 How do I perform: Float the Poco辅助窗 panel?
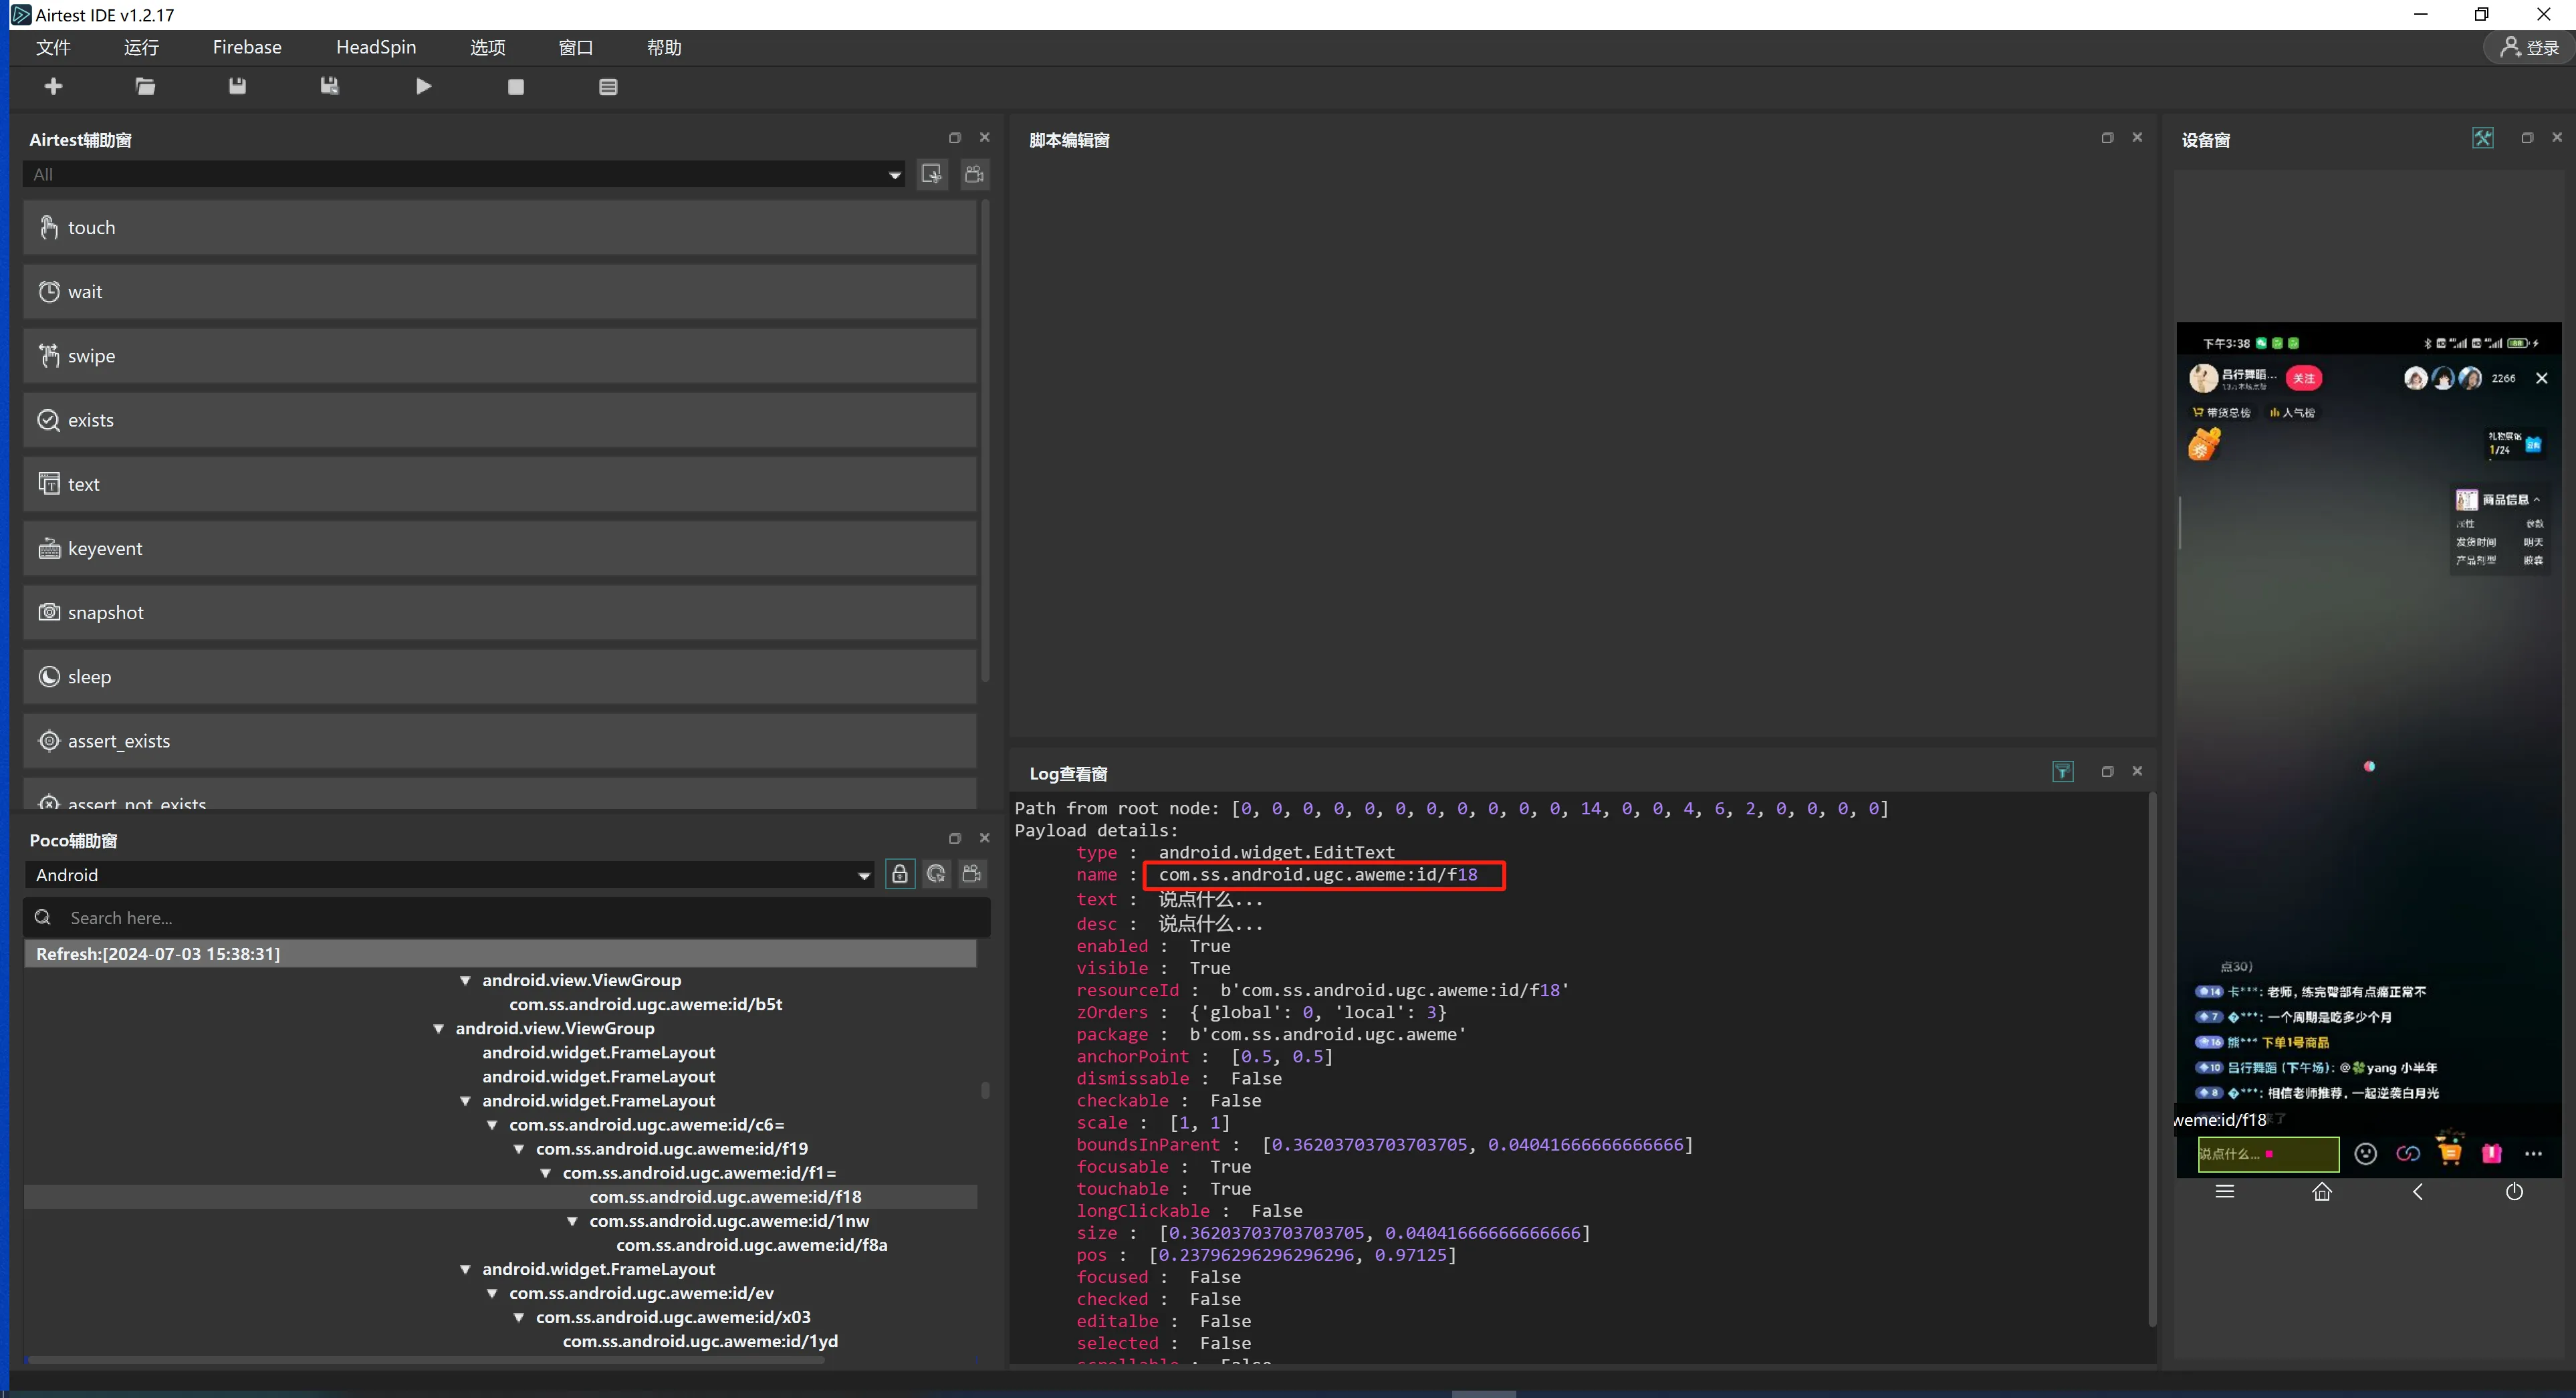point(954,838)
